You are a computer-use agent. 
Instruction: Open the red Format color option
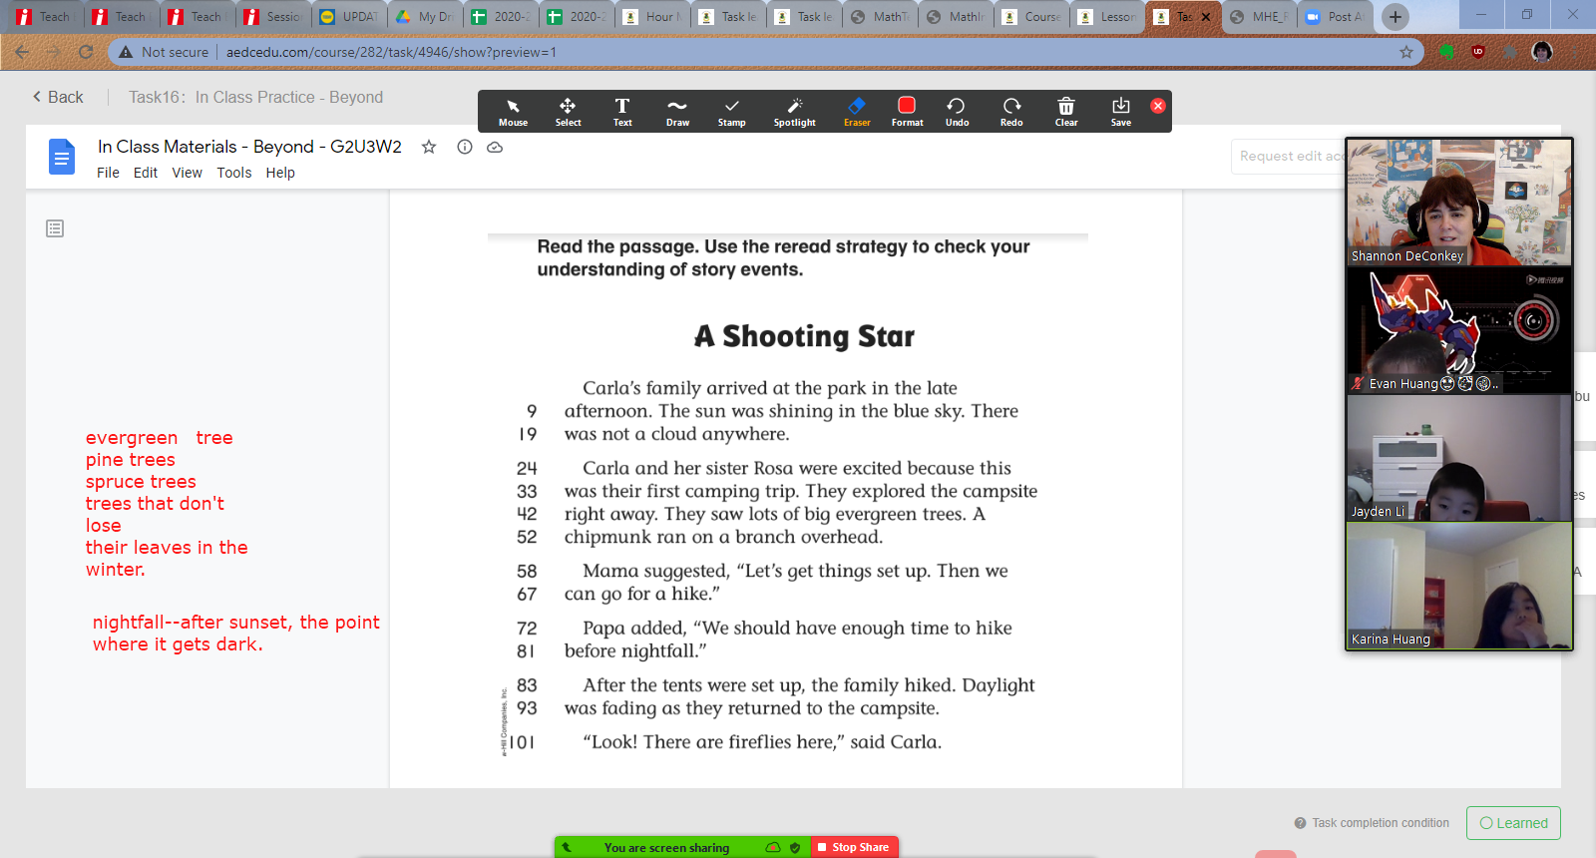907,112
